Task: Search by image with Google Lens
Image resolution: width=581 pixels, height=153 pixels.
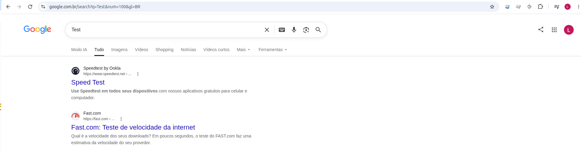Action: 306,30
